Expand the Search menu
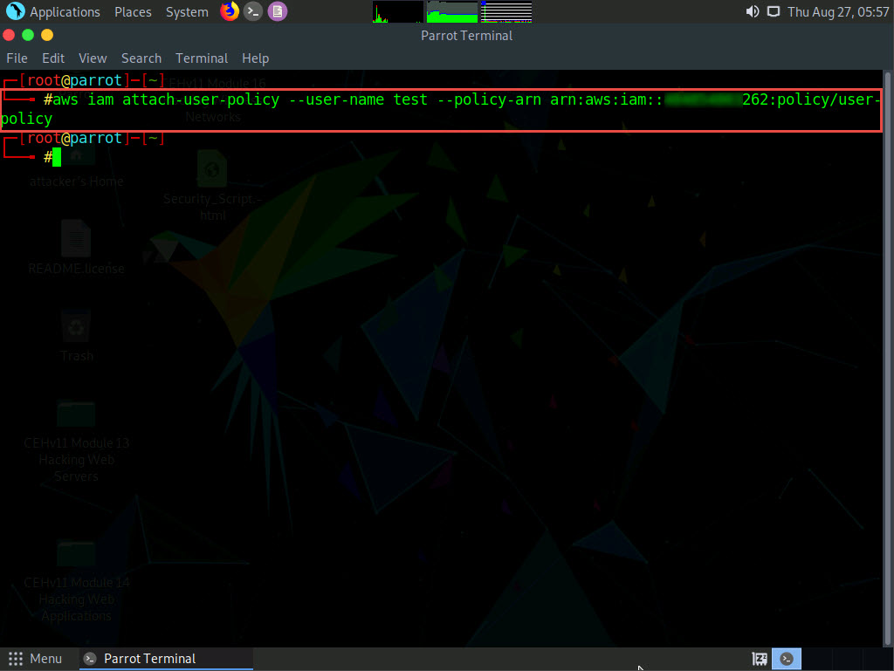 [x=141, y=58]
